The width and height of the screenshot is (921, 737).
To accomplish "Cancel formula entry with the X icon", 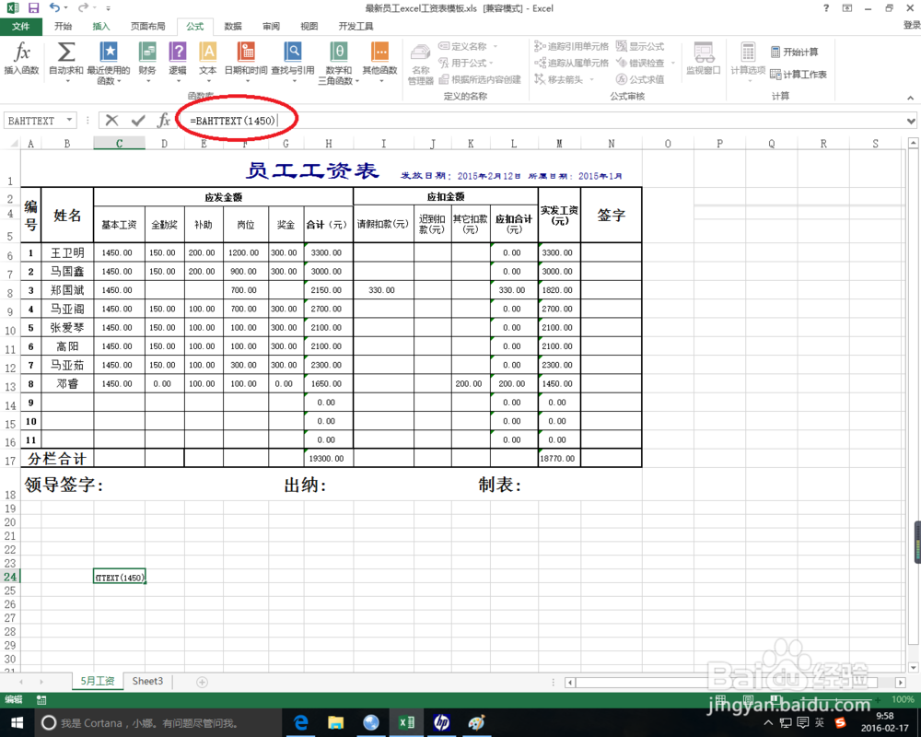I will (x=111, y=121).
